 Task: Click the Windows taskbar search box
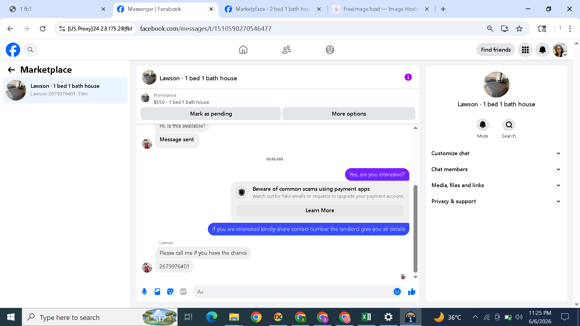[x=100, y=317]
